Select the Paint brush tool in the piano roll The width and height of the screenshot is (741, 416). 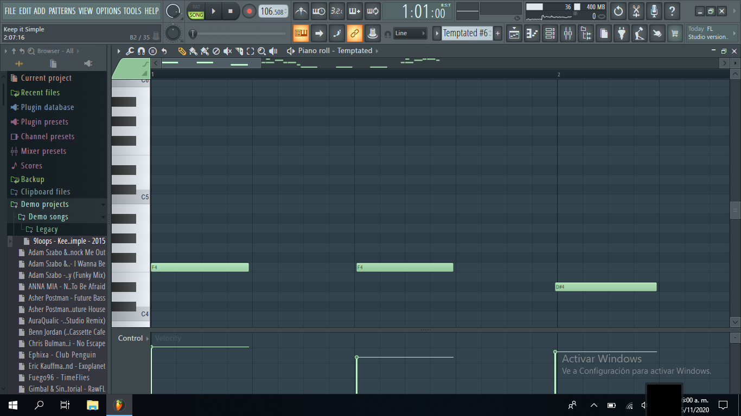point(194,50)
